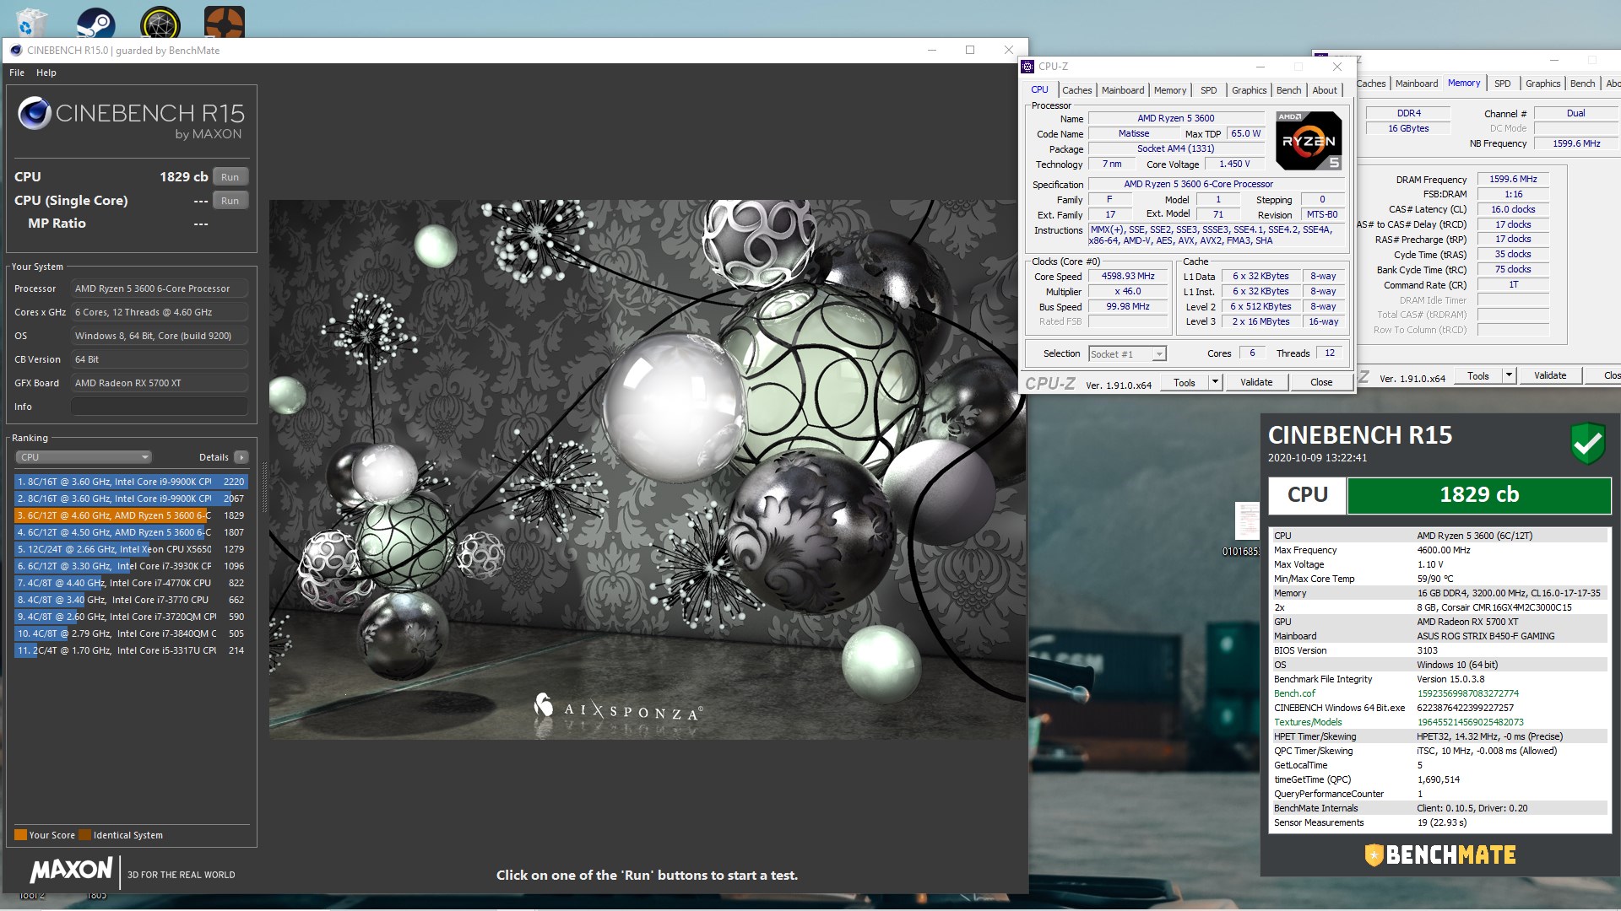Click the Cinebench title bar app icon

pyautogui.click(x=16, y=51)
